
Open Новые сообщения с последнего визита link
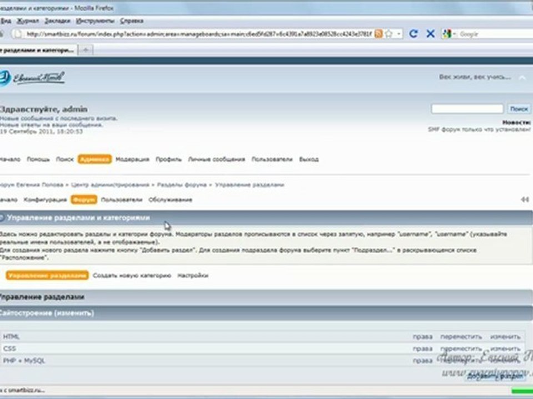(58, 119)
